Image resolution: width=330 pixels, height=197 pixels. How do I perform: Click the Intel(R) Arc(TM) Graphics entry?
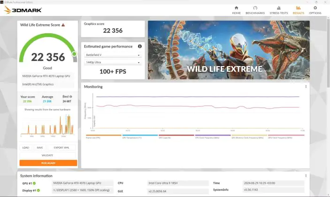(47, 84)
